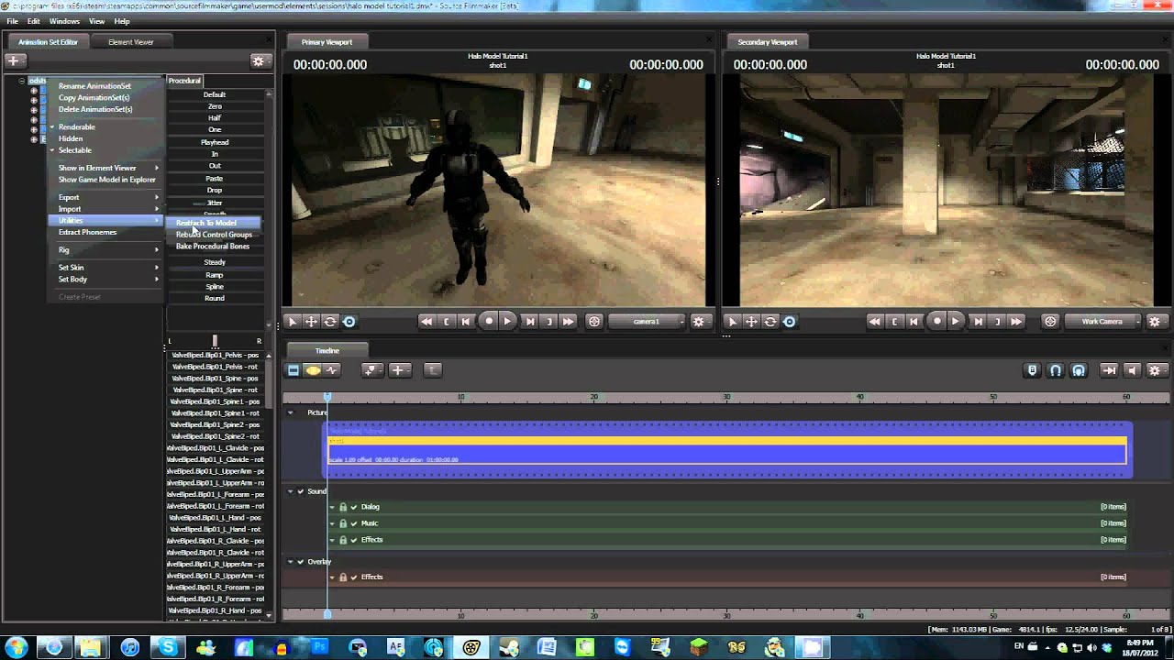Click the Paste preset button
Image resolution: width=1174 pixels, height=660 pixels.
tap(215, 178)
